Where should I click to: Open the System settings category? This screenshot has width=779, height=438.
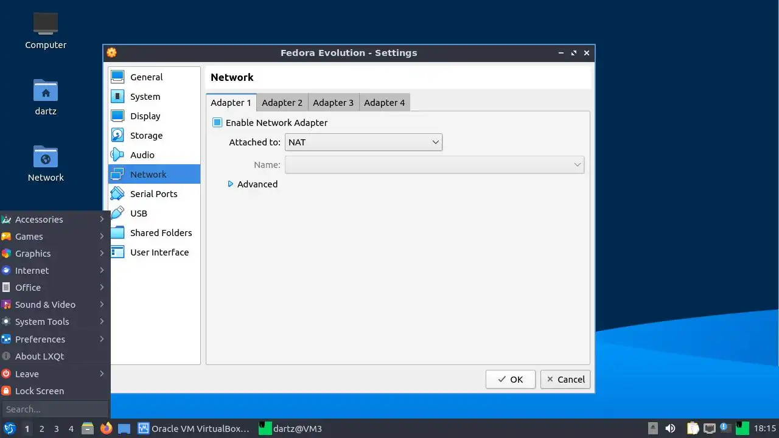tap(154, 97)
